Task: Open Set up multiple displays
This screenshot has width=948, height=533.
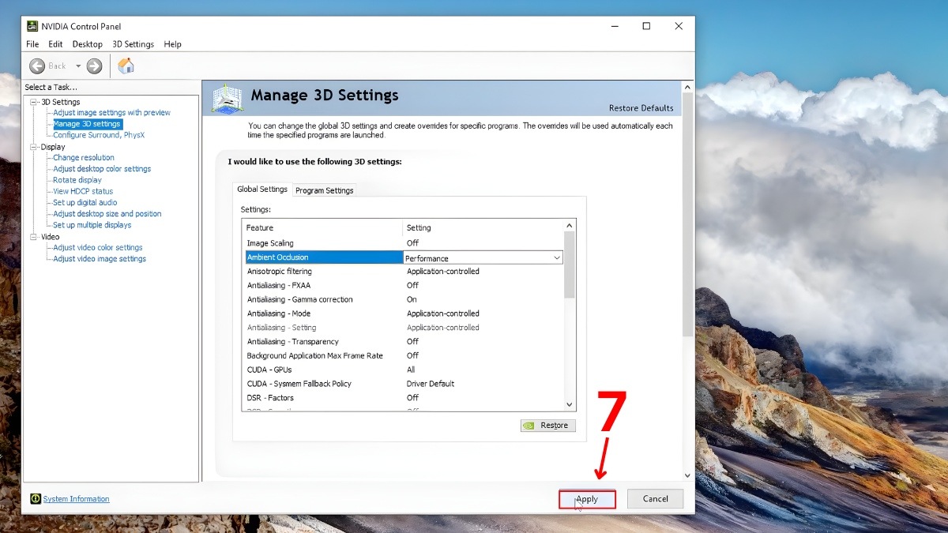Action: coord(92,225)
